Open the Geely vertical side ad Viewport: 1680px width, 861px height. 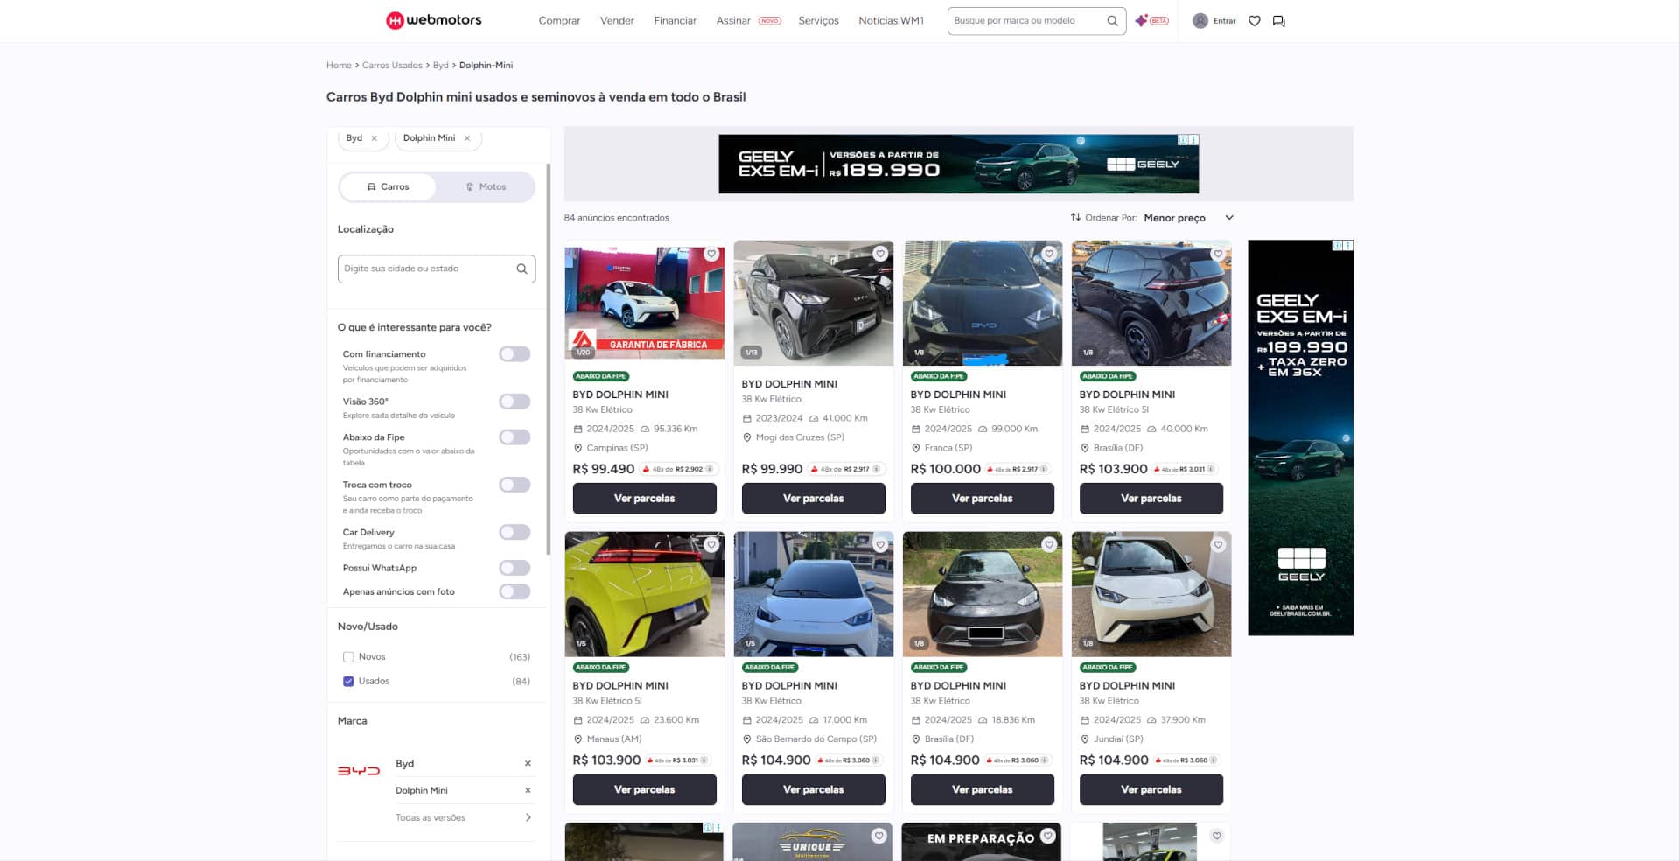1300,437
